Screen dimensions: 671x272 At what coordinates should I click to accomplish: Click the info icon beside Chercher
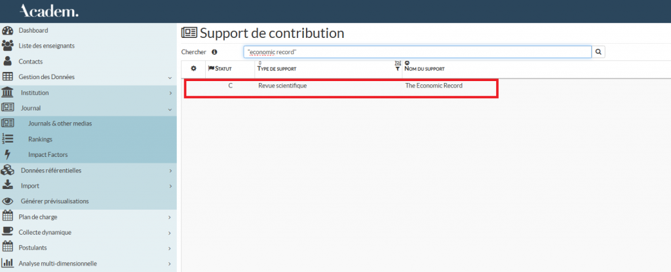point(214,52)
